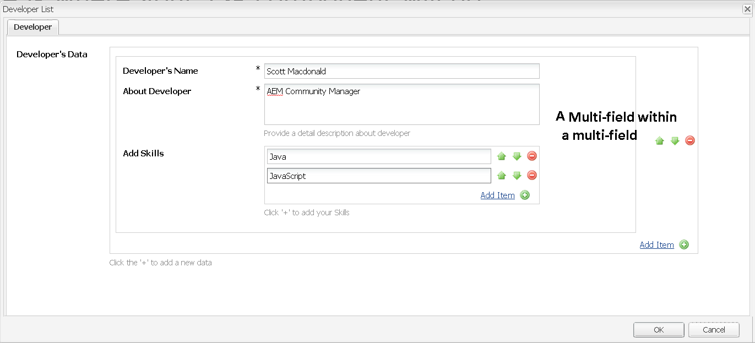Remove the Java skill entry
The height and width of the screenshot is (343, 755).
point(532,156)
